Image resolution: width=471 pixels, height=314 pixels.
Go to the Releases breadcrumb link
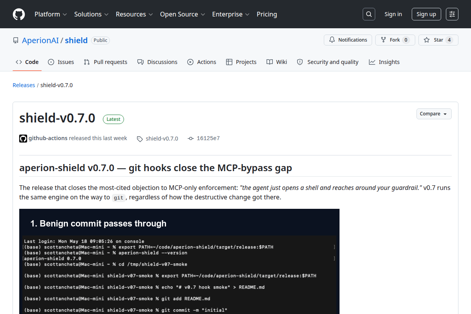point(24,85)
